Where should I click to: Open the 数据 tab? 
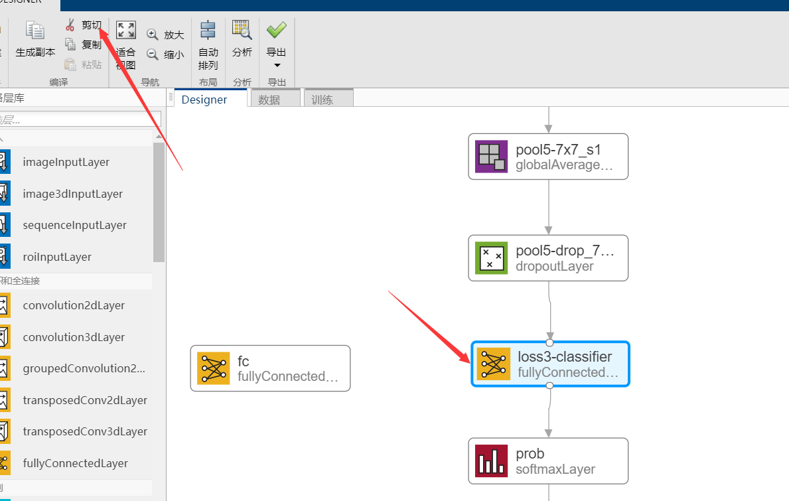tap(275, 99)
